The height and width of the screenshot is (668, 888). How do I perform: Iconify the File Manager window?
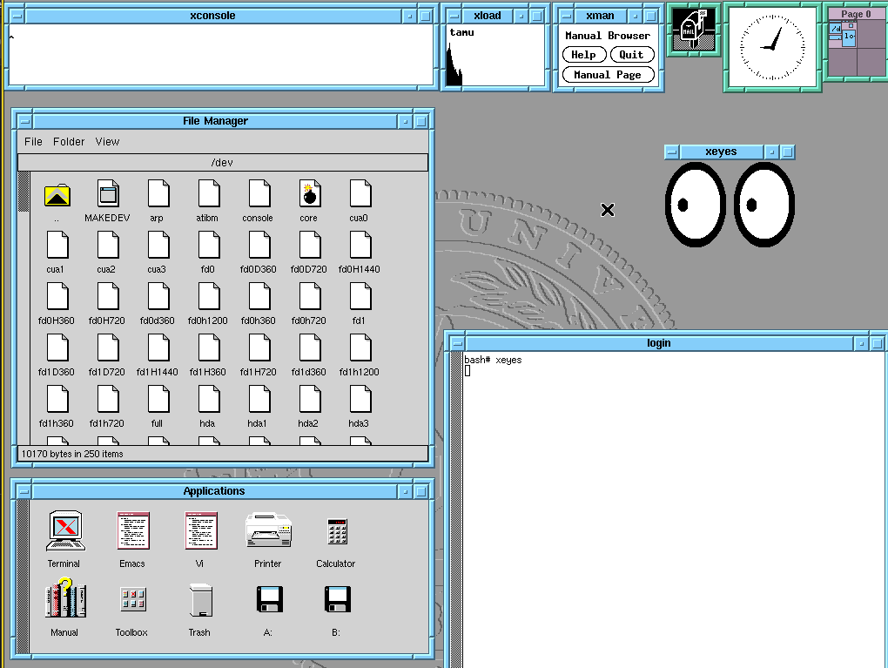point(405,121)
